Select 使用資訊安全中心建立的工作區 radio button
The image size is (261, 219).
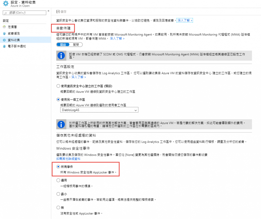click(x=58, y=86)
